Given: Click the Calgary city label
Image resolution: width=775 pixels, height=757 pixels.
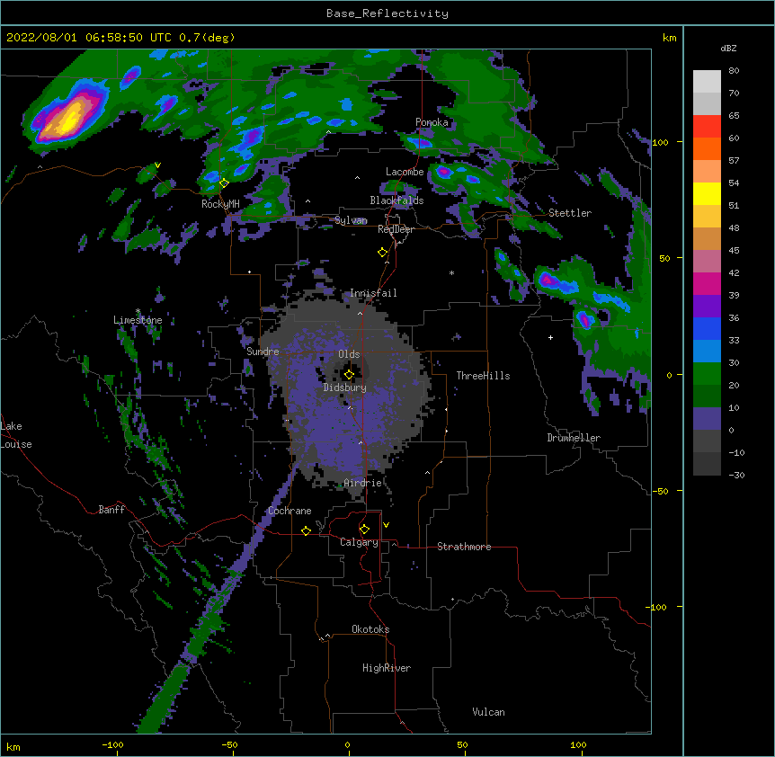Looking at the screenshot, I should (360, 542).
